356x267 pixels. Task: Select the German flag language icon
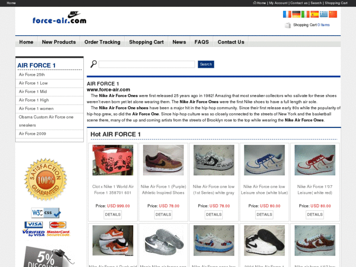pyautogui.click(x=296, y=14)
